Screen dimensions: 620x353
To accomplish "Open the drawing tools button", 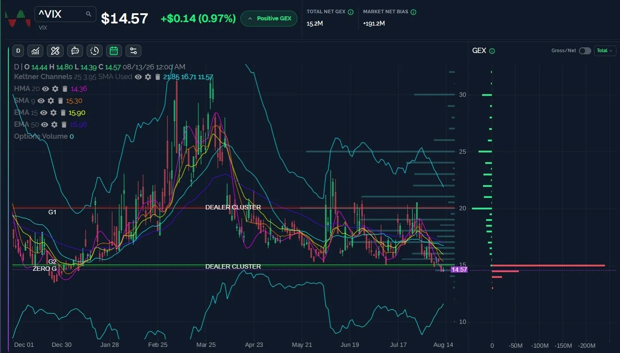I will click(55, 51).
